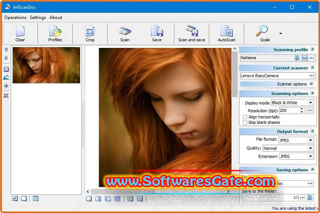Click the full-page filled layout icon below preview
Viewport: 320px width, 213px height.
pyautogui.click(x=117, y=199)
